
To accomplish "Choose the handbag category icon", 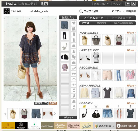I will click(x=74, y=63).
